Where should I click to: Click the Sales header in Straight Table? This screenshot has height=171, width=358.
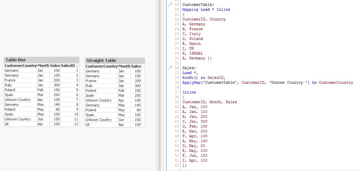[136, 66]
